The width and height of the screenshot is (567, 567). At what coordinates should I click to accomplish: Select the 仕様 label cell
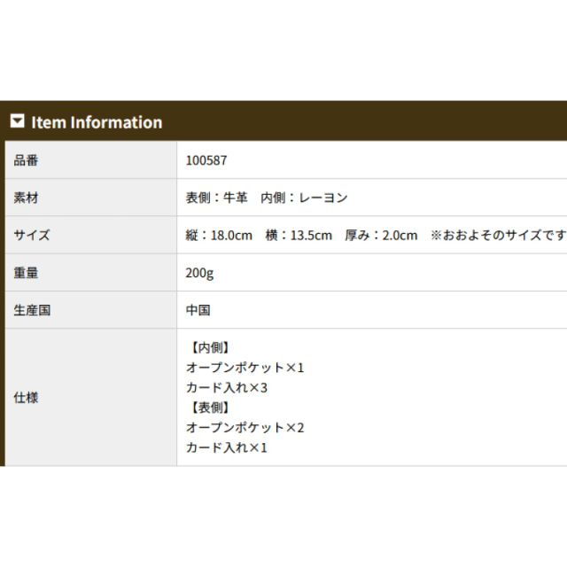pos(90,398)
